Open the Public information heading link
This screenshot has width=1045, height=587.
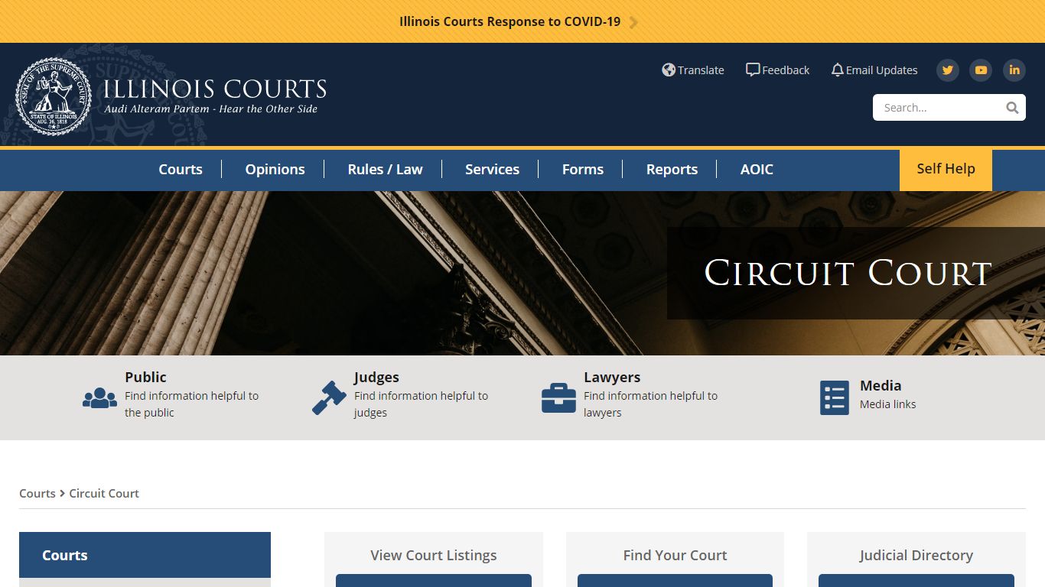point(145,377)
